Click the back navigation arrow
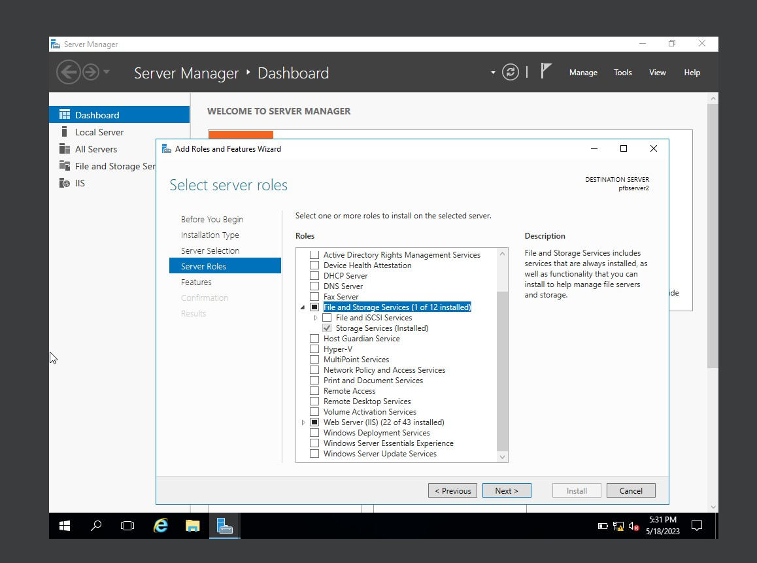 tap(69, 72)
